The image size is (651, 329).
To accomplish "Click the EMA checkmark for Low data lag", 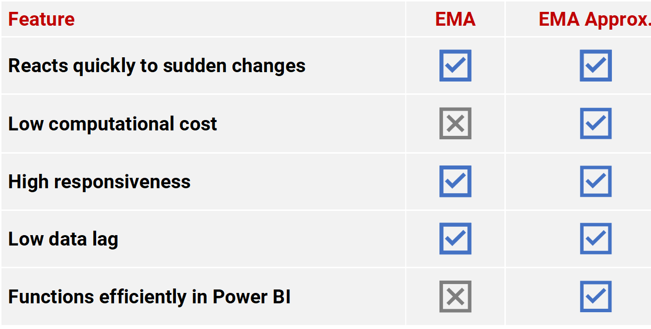I will pyautogui.click(x=455, y=239).
